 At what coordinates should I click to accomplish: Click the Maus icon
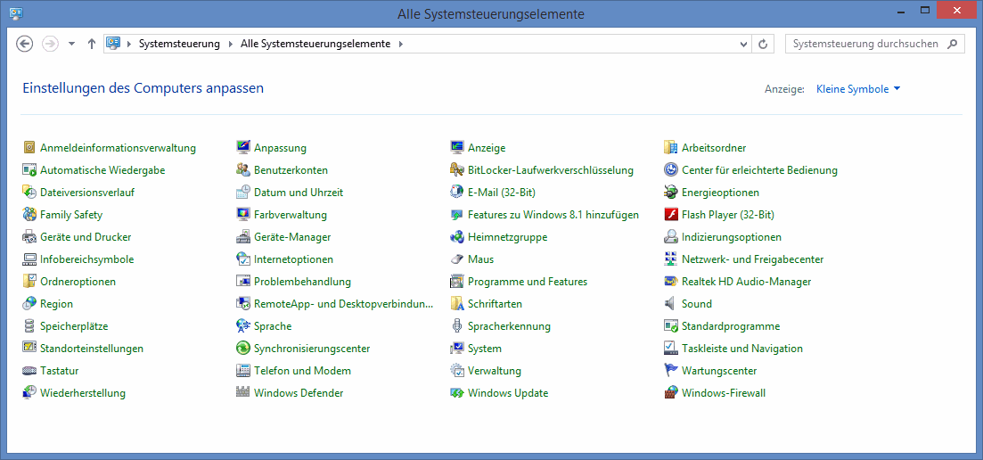[x=457, y=259]
